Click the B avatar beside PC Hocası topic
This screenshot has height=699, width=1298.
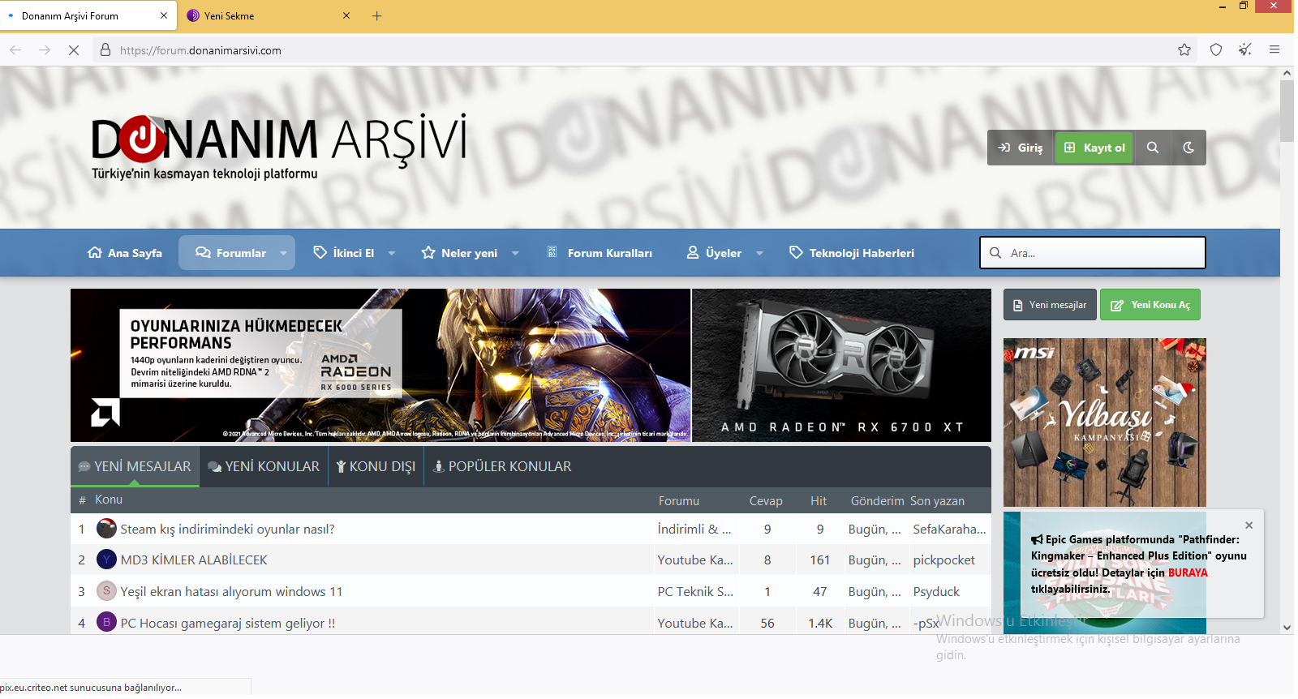(x=106, y=623)
